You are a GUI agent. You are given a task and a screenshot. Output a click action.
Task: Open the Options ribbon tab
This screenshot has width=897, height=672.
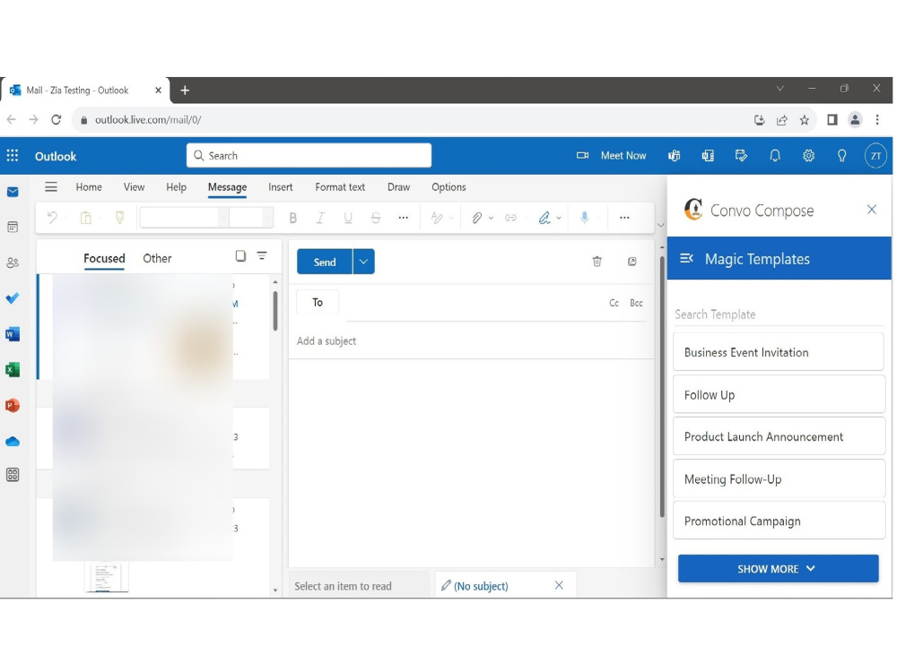click(x=448, y=187)
